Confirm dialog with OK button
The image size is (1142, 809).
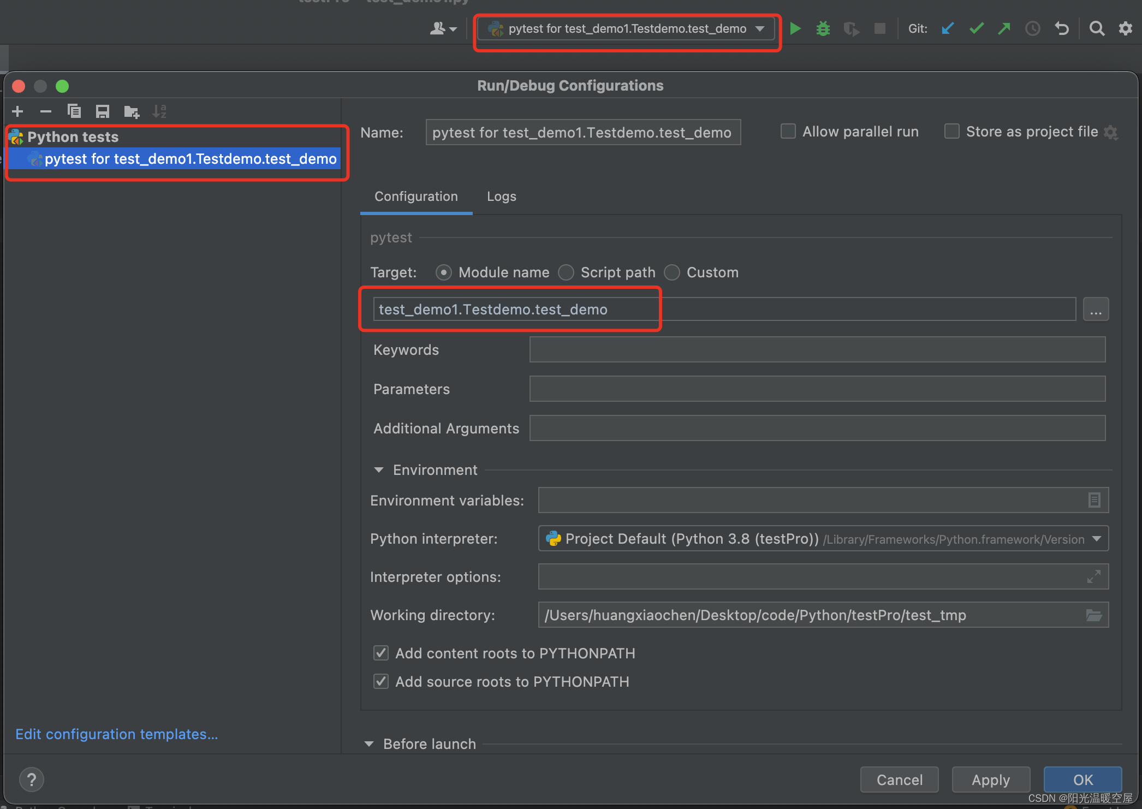(1082, 780)
